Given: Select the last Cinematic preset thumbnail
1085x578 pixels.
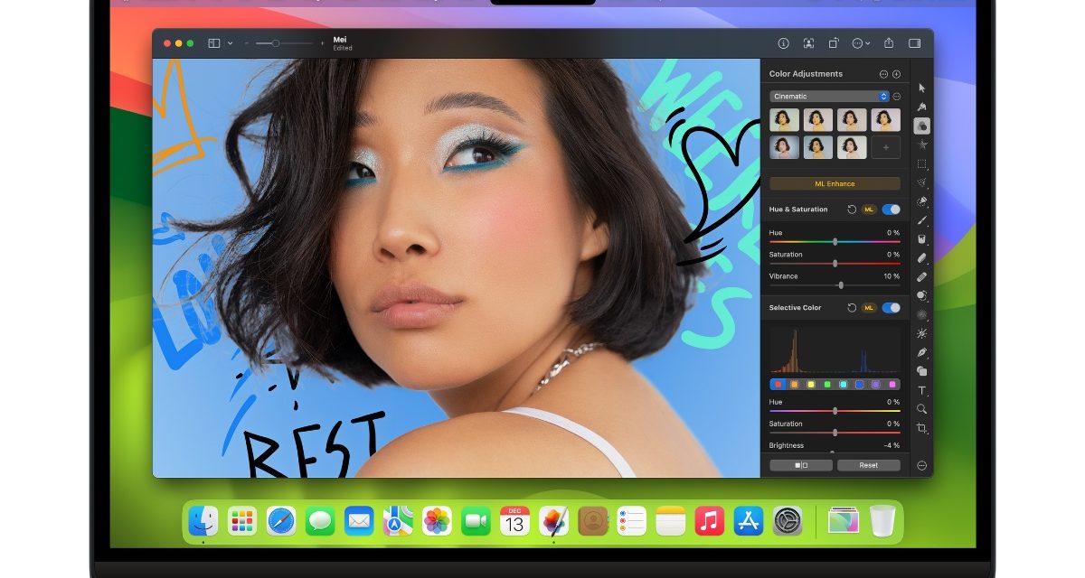Looking at the screenshot, I should tap(850, 147).
